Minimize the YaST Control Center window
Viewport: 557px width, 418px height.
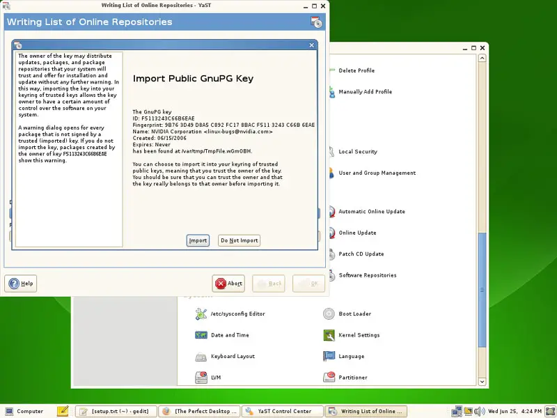[x=464, y=48]
